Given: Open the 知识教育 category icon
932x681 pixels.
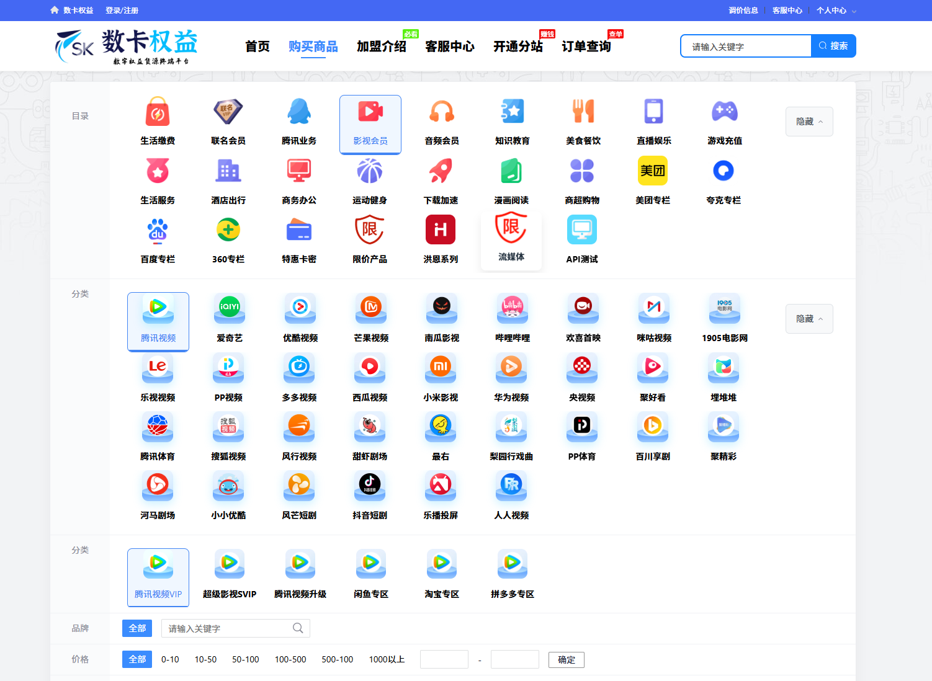Looking at the screenshot, I should (513, 112).
